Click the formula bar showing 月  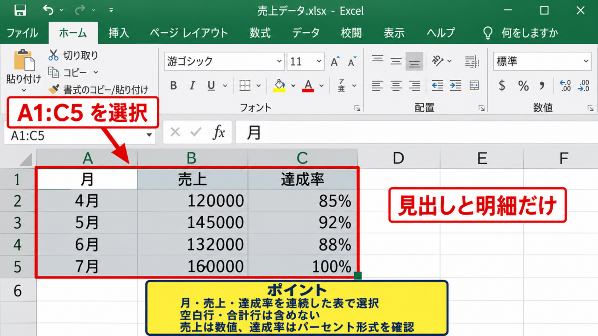pyautogui.click(x=417, y=133)
